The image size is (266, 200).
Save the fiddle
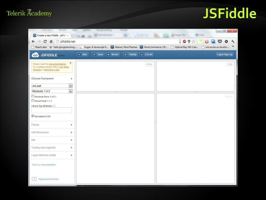[x=98, y=54]
